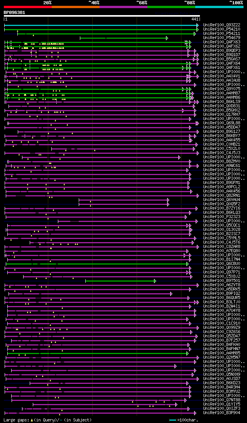
Task: Open hit UniRef100_Q9Y075
Action: point(222,89)
